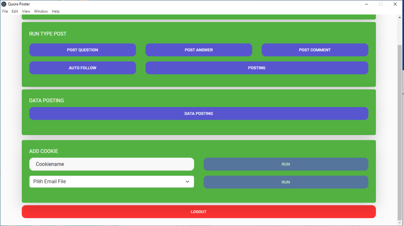Click the scrollbar down arrow
This screenshot has width=404, height=226.
point(400,223)
